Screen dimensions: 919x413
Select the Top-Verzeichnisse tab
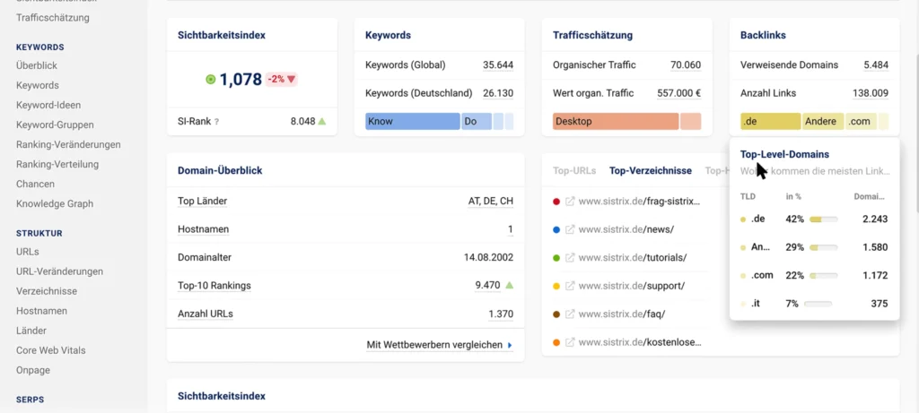click(651, 171)
